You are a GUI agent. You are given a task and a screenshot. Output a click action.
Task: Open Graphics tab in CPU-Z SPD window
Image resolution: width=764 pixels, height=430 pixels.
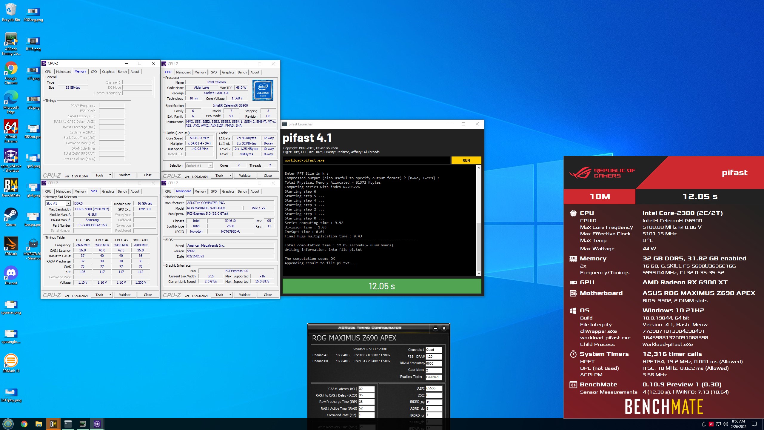click(108, 191)
